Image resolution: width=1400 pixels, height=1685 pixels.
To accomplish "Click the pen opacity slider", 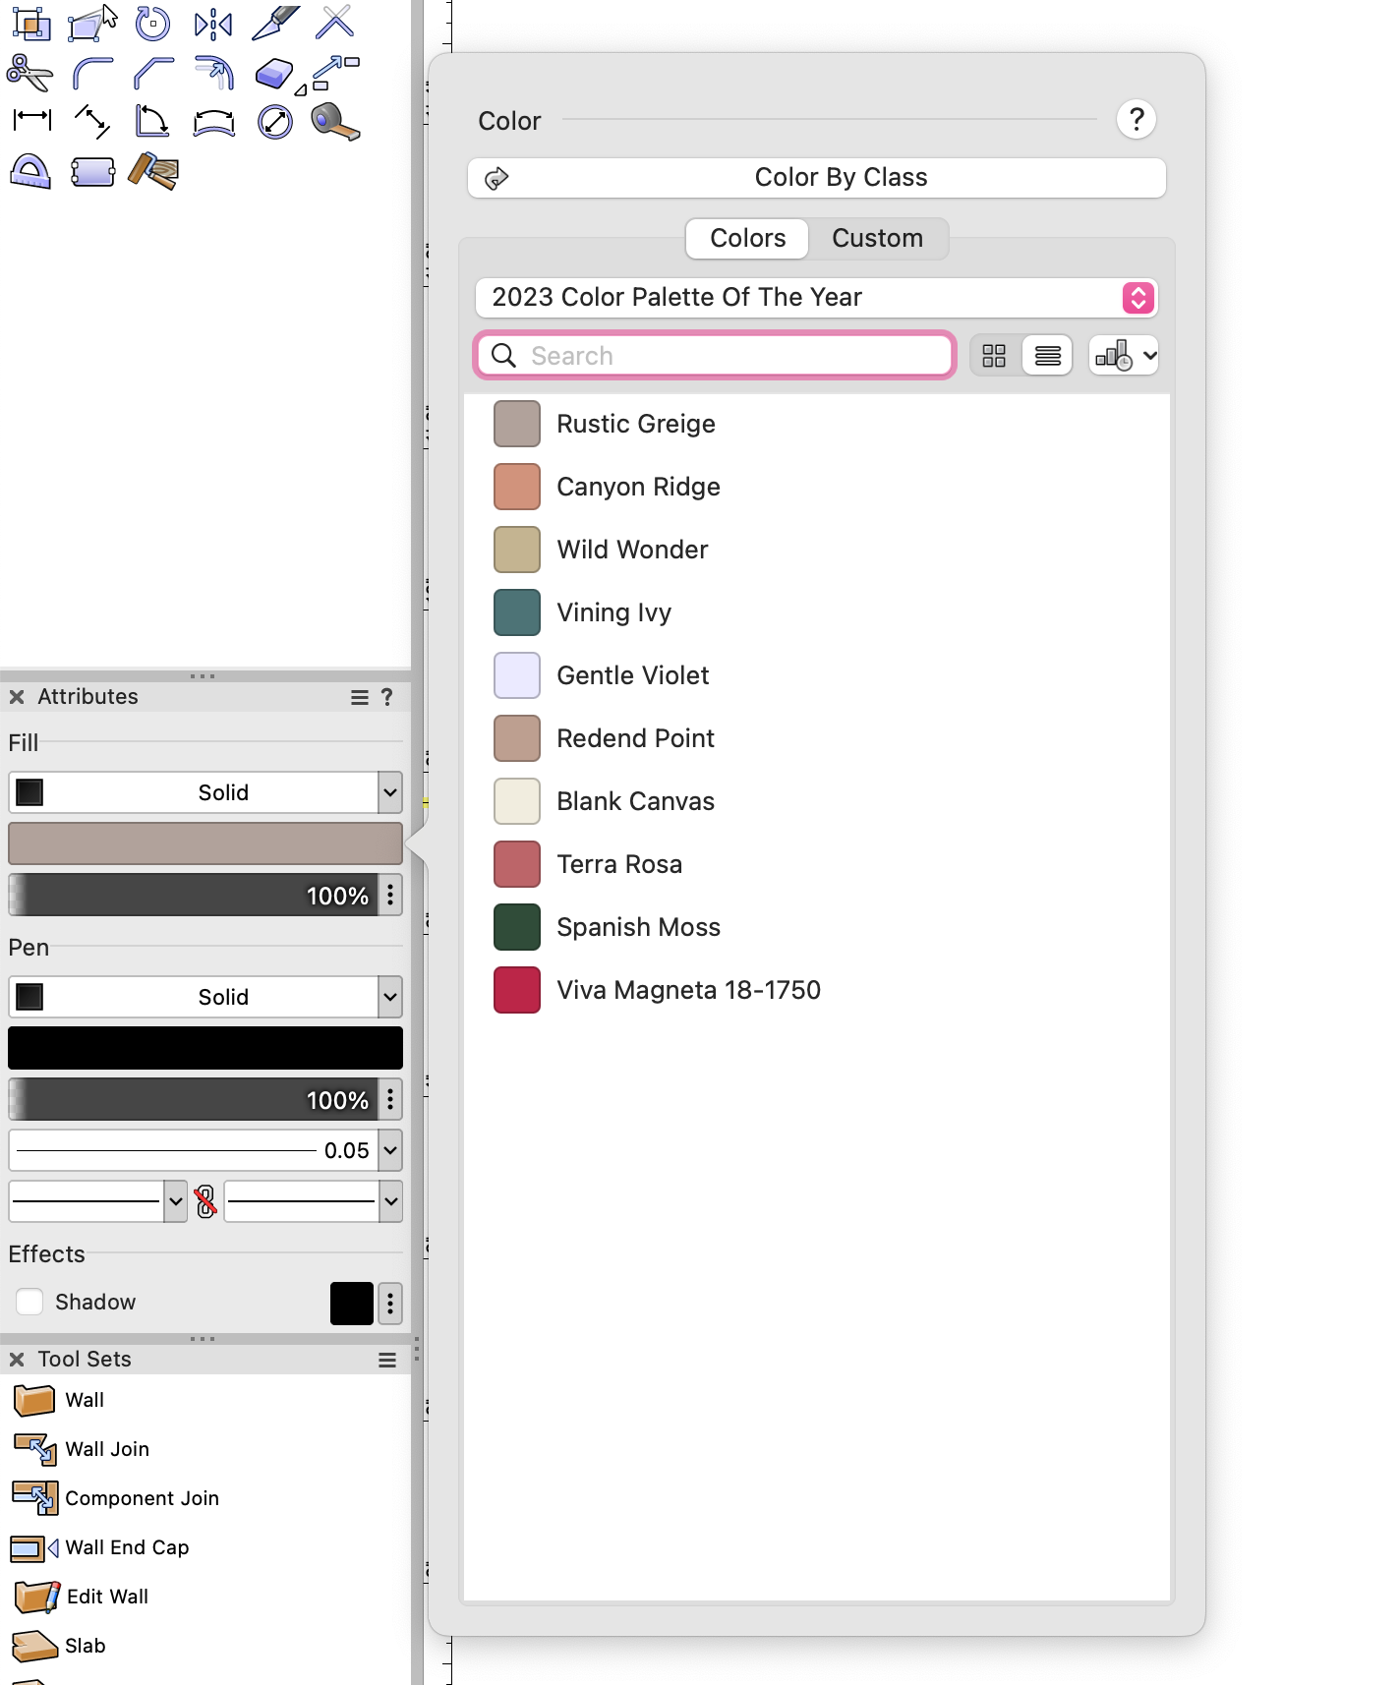I will (193, 1099).
